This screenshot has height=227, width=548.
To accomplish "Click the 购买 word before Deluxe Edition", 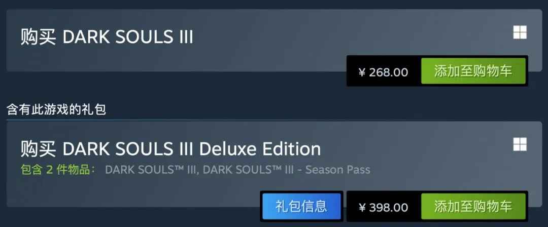I will (x=38, y=149).
